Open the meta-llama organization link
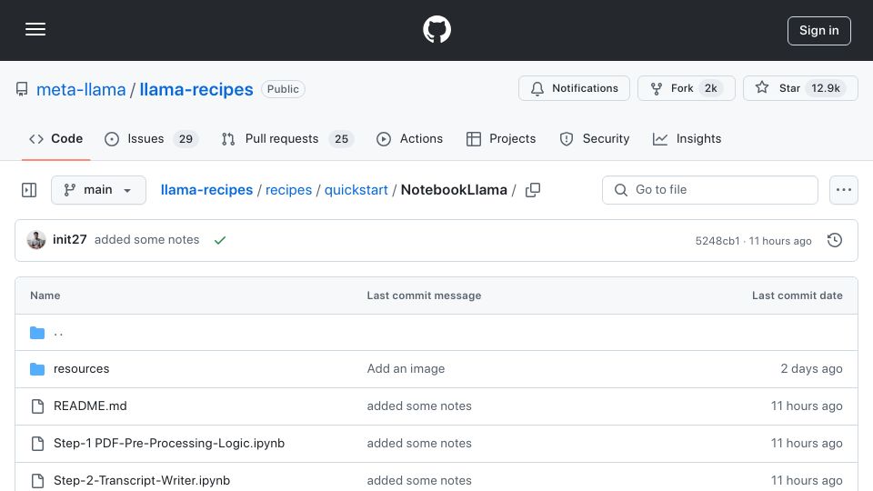This screenshot has height=491, width=873. pos(81,89)
